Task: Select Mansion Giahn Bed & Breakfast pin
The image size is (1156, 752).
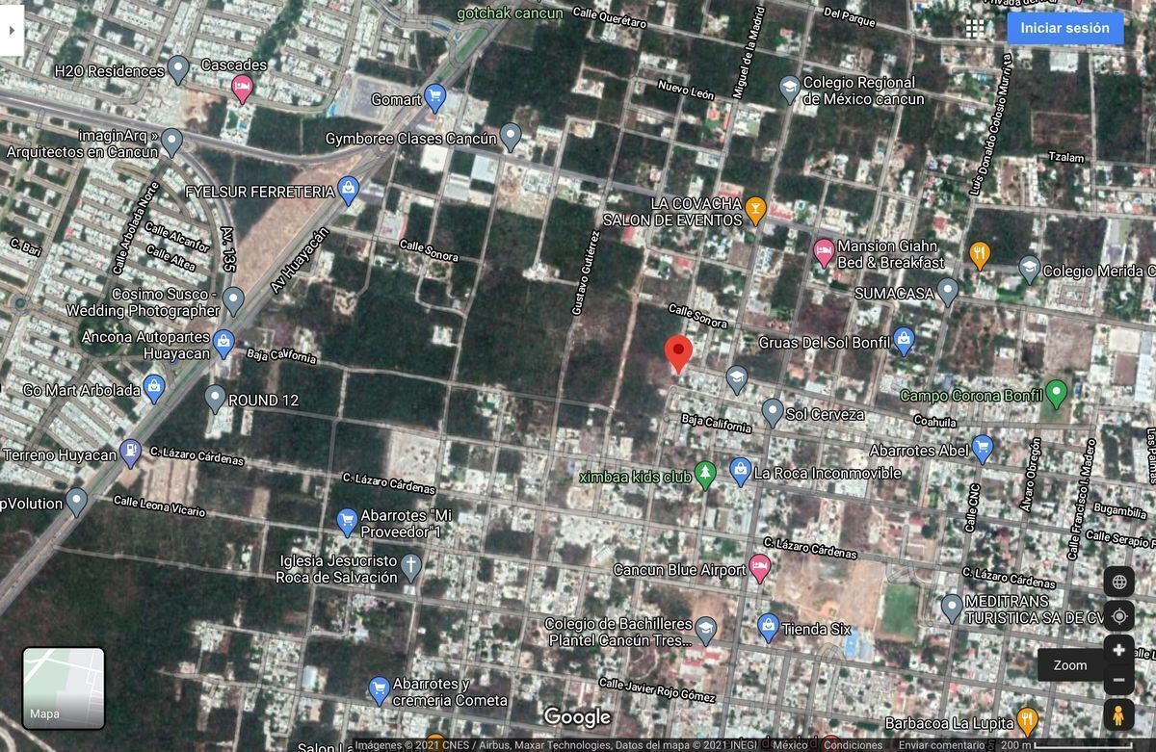Action: [x=824, y=253]
